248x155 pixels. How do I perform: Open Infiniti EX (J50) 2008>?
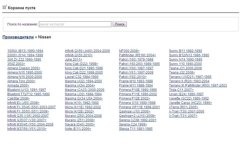tap(24, 103)
